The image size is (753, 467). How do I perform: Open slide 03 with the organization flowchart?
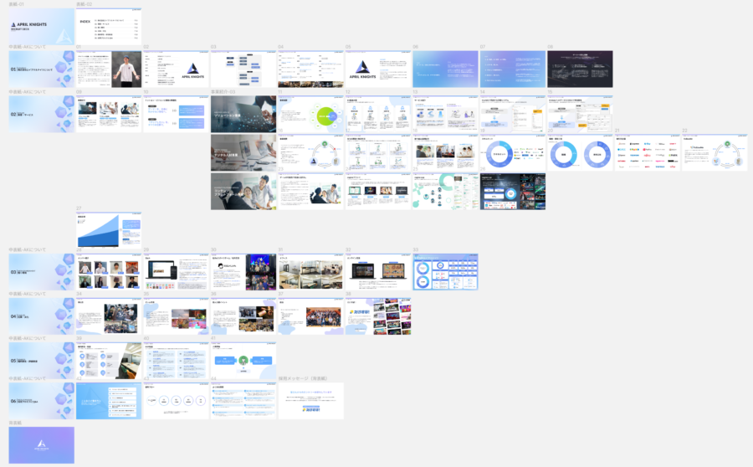[x=243, y=69]
